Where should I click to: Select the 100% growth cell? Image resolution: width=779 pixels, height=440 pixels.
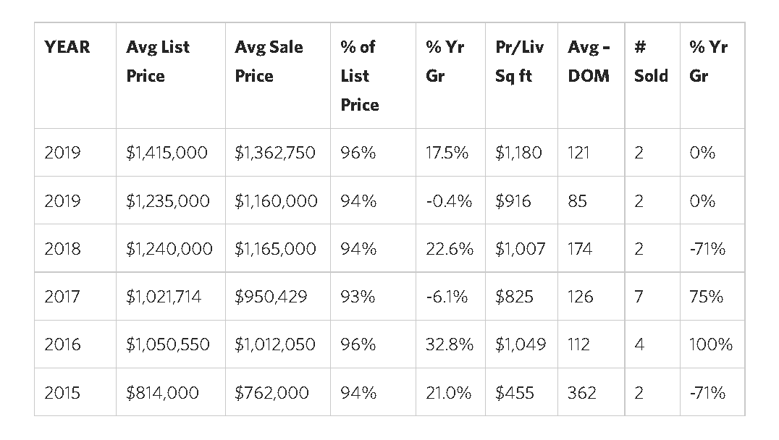click(x=710, y=344)
